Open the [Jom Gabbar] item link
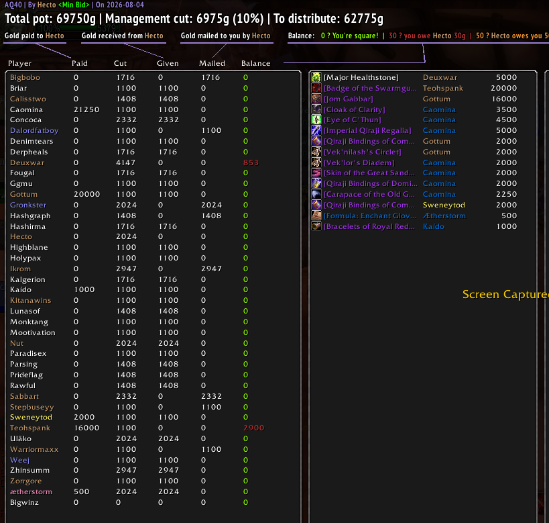Image resolution: width=549 pixels, height=523 pixels. tap(349, 99)
